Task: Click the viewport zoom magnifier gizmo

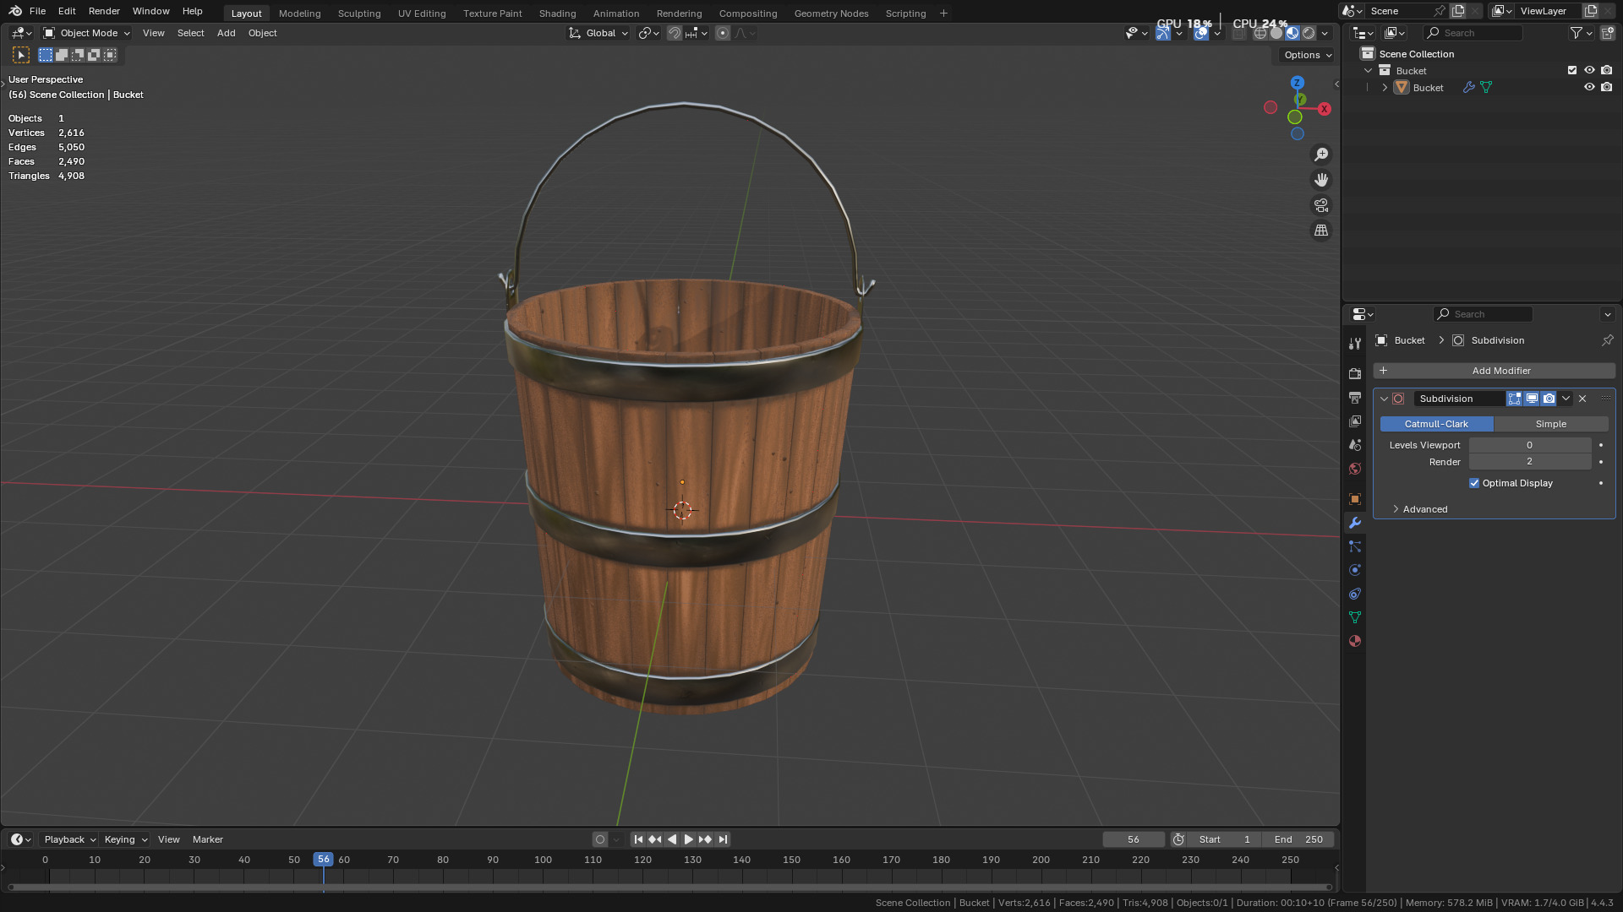Action: 1321,155
